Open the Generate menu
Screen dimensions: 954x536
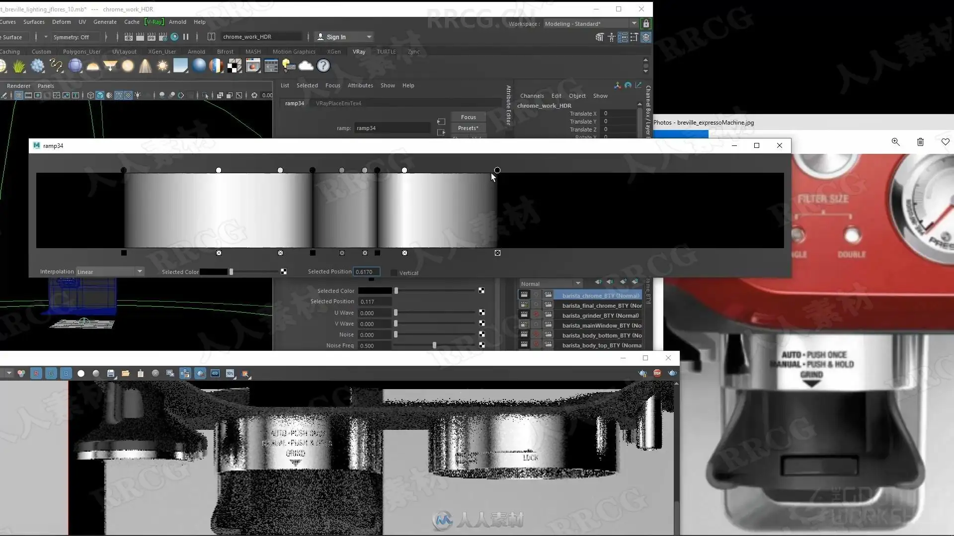click(105, 22)
